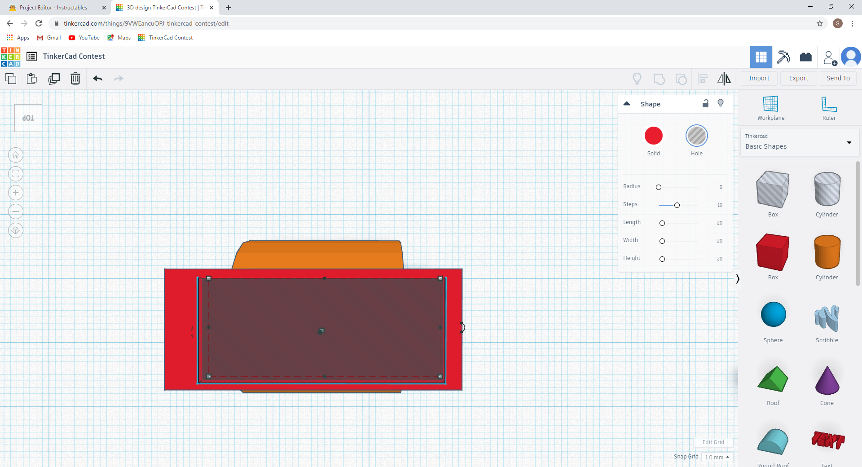The image size is (862, 467).
Task: Invite people to collaborate
Action: point(829,57)
